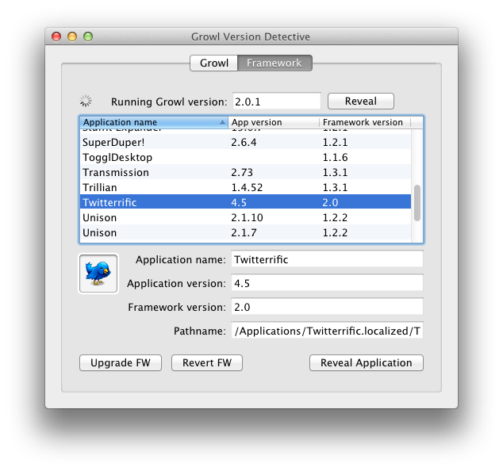Image resolution: width=503 pixels, height=471 pixels.
Task: Click the Application version text field
Action: [x=327, y=283]
